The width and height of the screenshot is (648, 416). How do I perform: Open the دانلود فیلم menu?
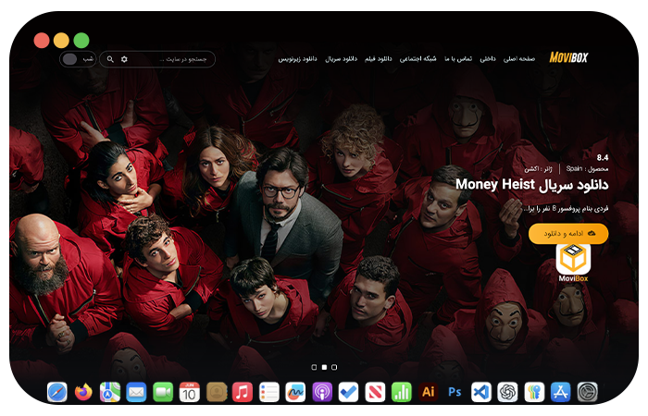pyautogui.click(x=380, y=58)
